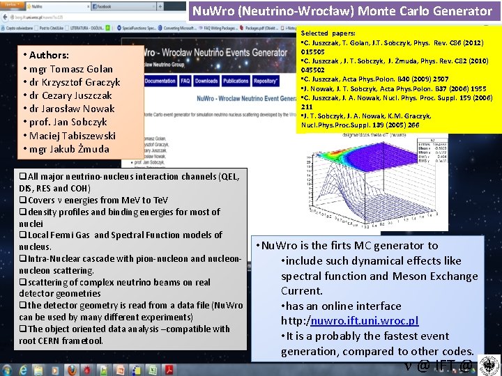Follow the nuwro.ift.uni.wroc.pl hyperlink

click(365, 321)
